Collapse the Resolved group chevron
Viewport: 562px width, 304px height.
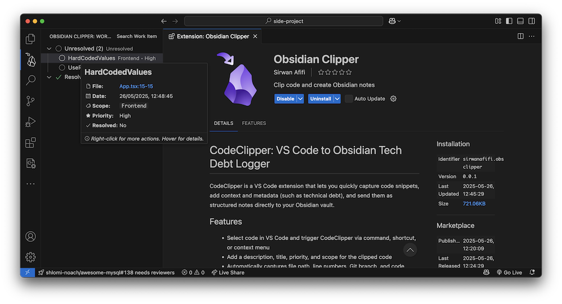point(49,77)
